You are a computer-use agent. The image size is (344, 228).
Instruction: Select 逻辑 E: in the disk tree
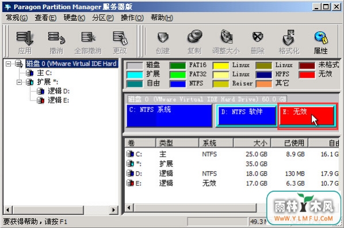58,100
